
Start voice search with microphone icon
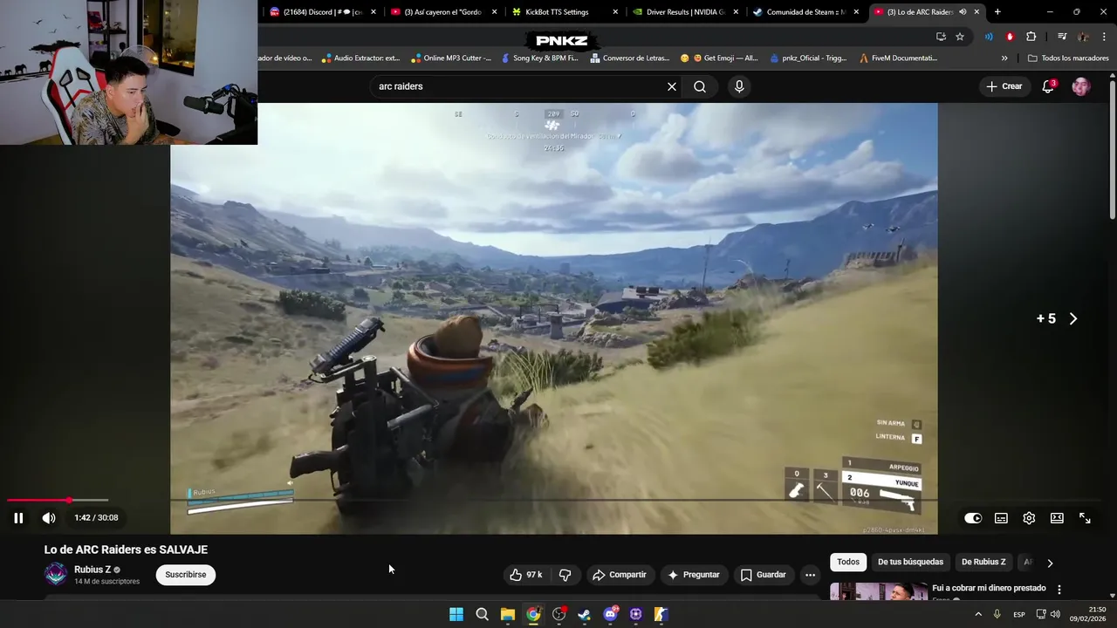pos(739,86)
